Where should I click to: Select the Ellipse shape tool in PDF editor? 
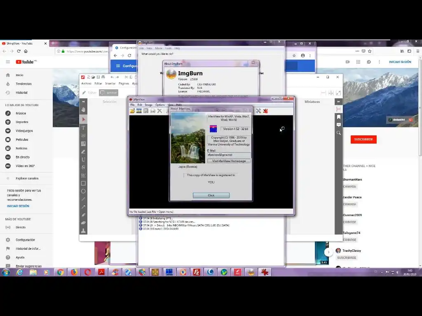83,191
